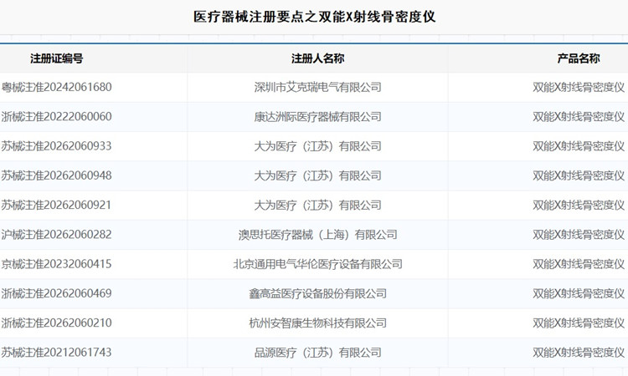The height and width of the screenshot is (376, 628).
Task: Click product name in 浙械注准20262060469 row
Action: tap(579, 293)
